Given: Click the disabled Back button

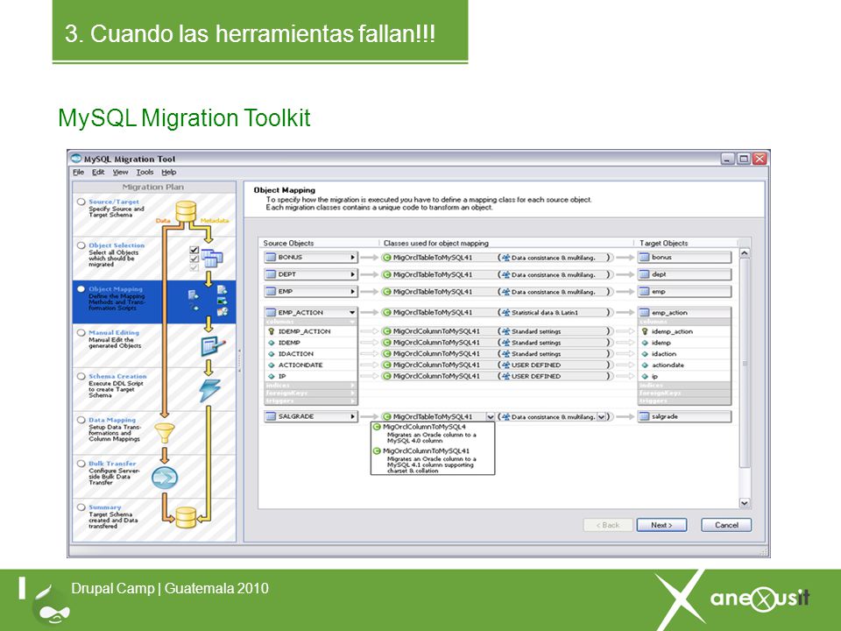Looking at the screenshot, I should click(608, 525).
